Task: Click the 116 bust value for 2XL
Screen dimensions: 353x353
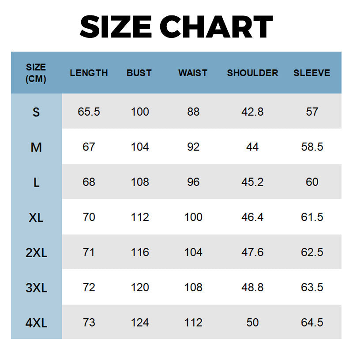Action: [x=140, y=252]
